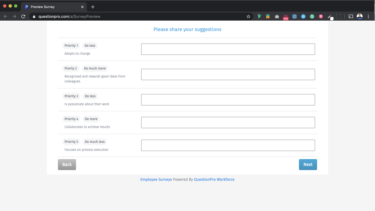375x211 pixels.
Task: Click the browser back navigation arrow
Action: pos(5,16)
